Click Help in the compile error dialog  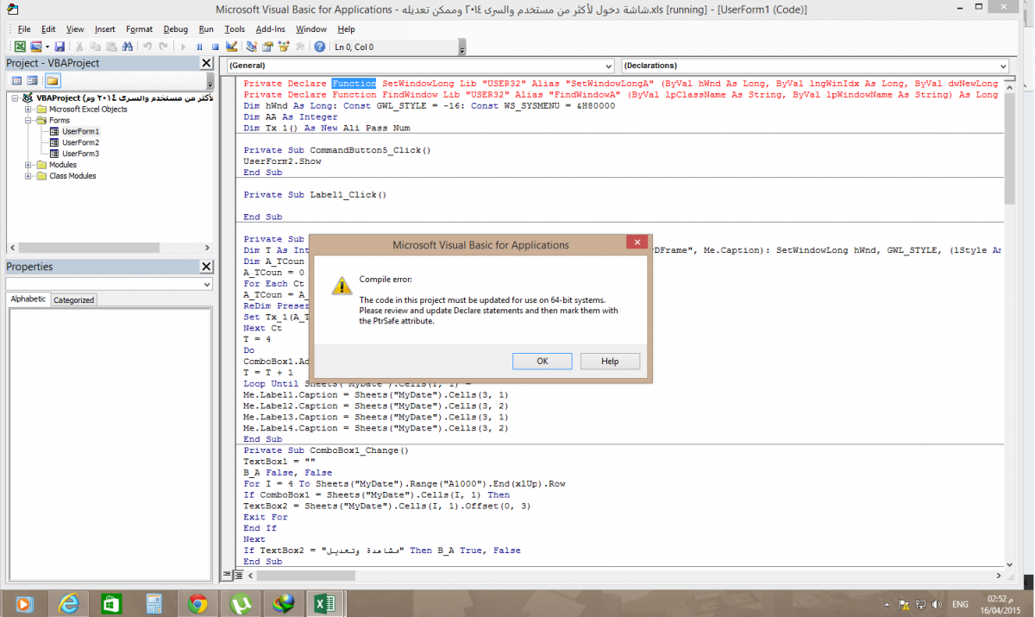(x=610, y=361)
